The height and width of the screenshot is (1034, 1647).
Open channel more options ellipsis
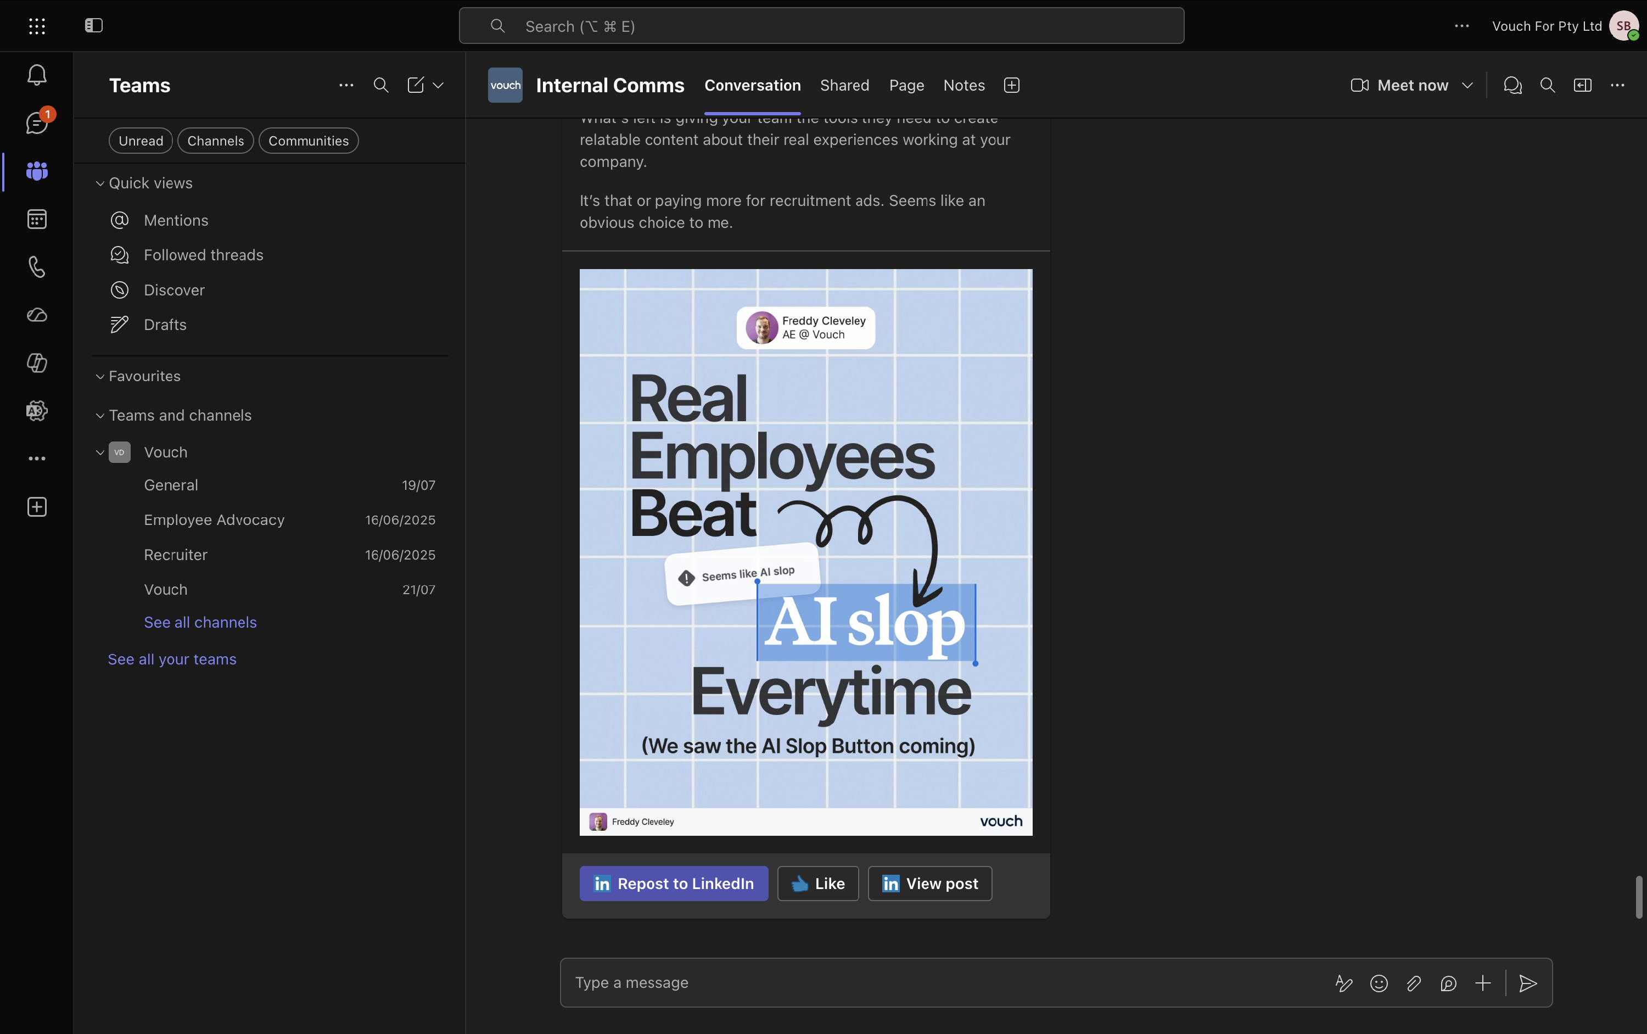point(1617,86)
